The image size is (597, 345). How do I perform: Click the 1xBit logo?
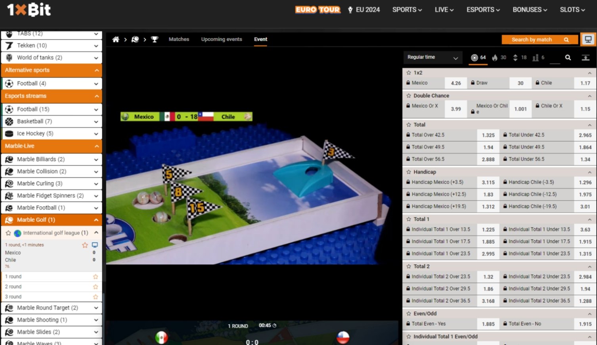29,10
